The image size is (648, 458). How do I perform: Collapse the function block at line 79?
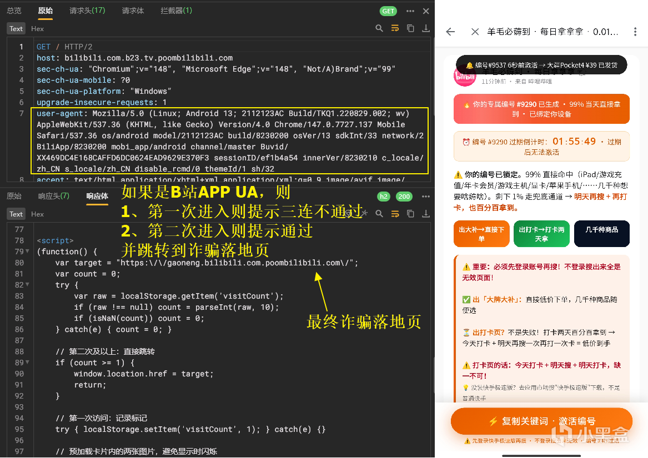[x=27, y=251]
